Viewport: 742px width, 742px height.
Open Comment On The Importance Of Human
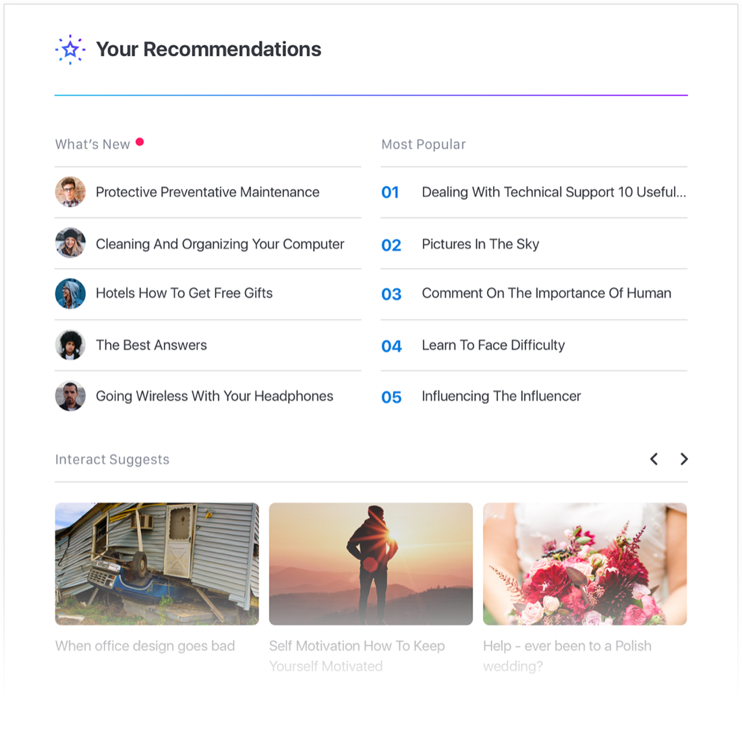pos(546,293)
